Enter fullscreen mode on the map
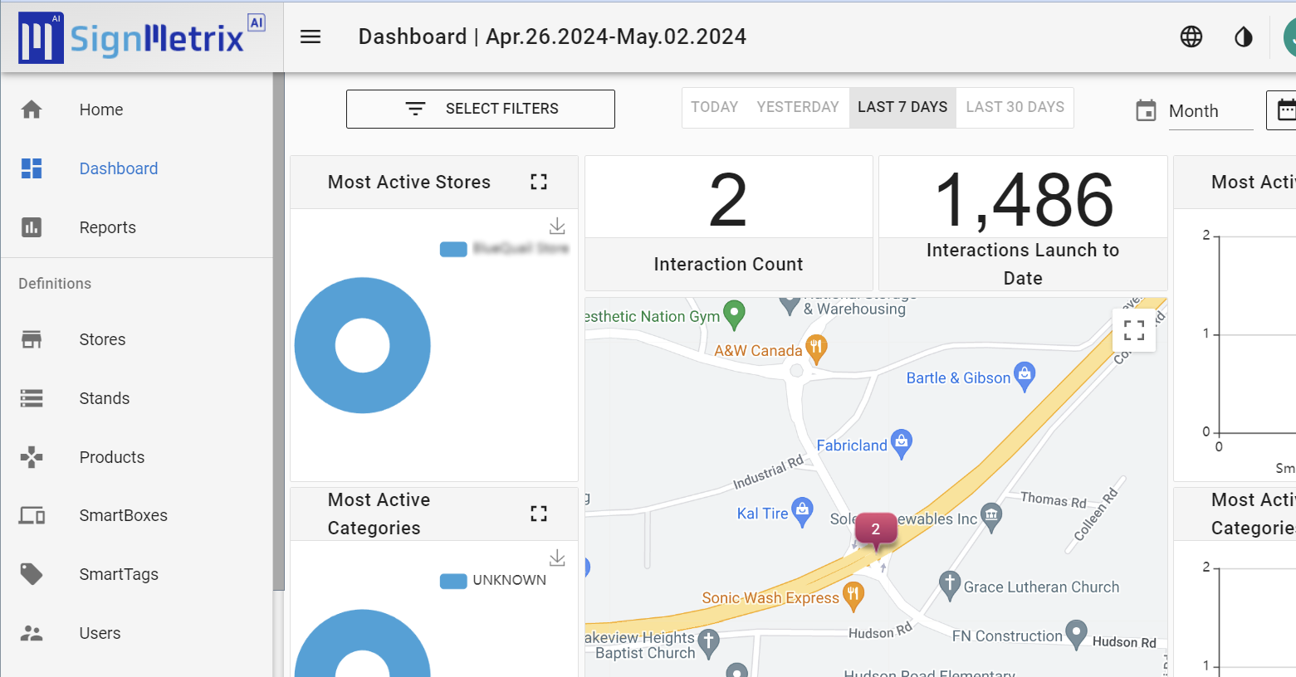This screenshot has width=1296, height=677. pyautogui.click(x=1133, y=330)
